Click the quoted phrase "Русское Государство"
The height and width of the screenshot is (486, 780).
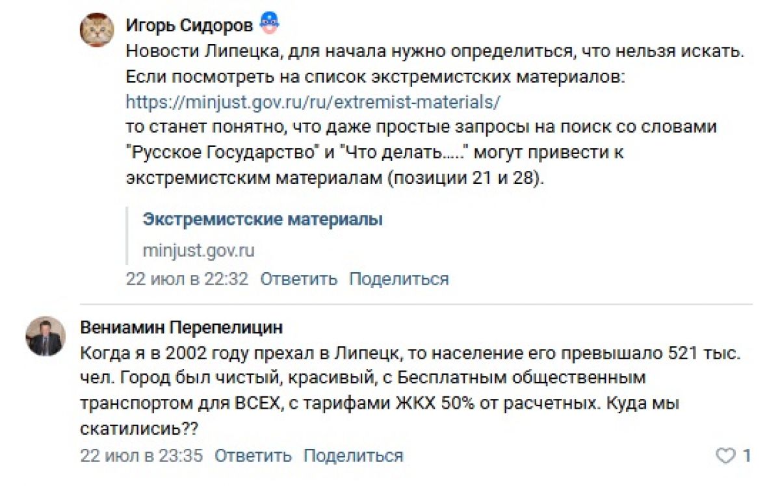(222, 152)
